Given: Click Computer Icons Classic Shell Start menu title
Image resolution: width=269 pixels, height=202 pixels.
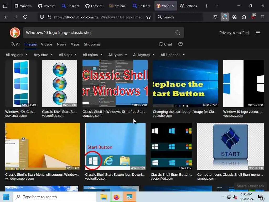Looking at the screenshot, I should tap(230, 175).
